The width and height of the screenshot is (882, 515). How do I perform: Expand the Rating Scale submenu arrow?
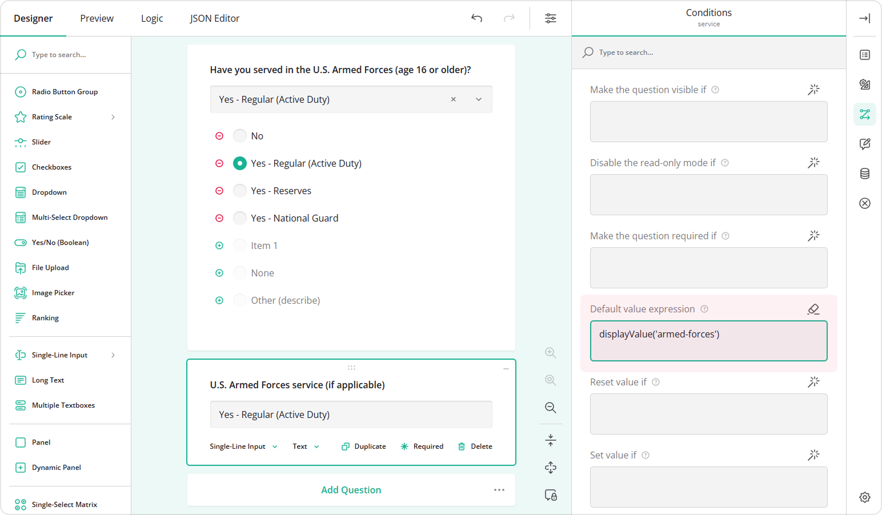click(x=113, y=117)
